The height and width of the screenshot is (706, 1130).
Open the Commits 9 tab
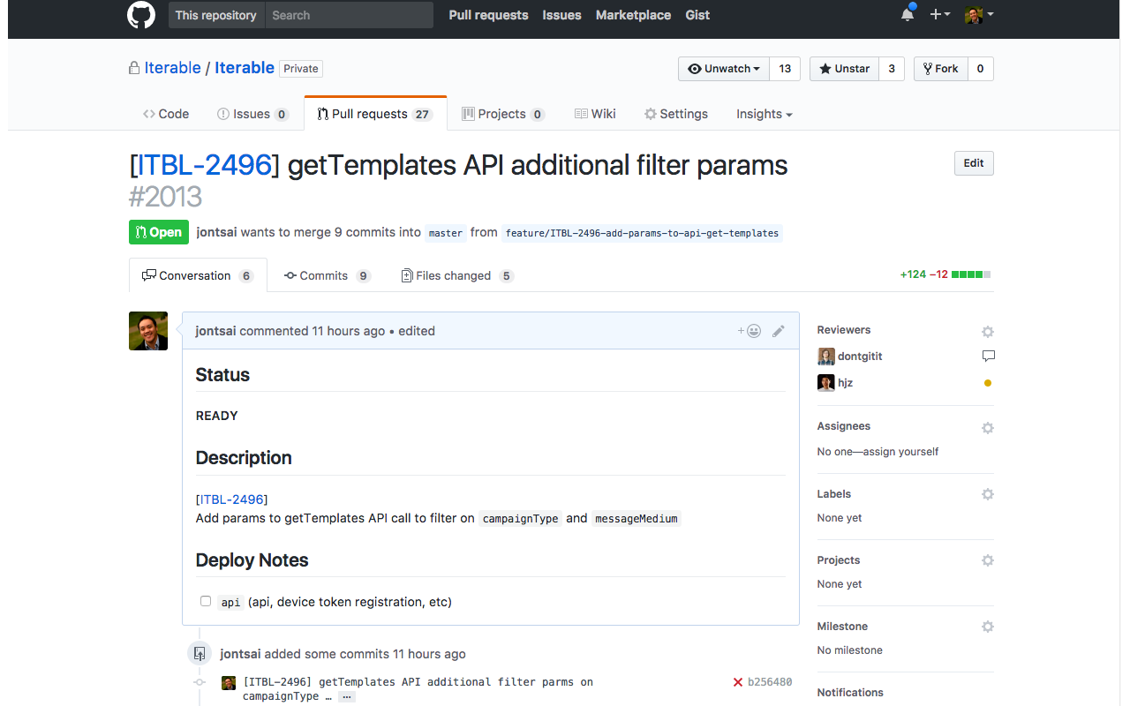click(x=327, y=275)
